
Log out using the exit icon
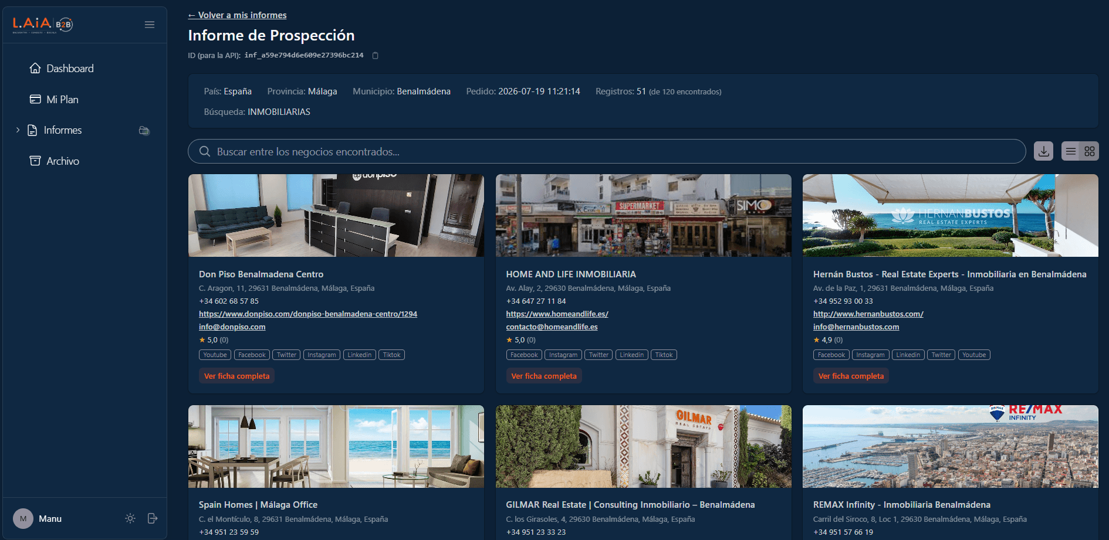[153, 518]
